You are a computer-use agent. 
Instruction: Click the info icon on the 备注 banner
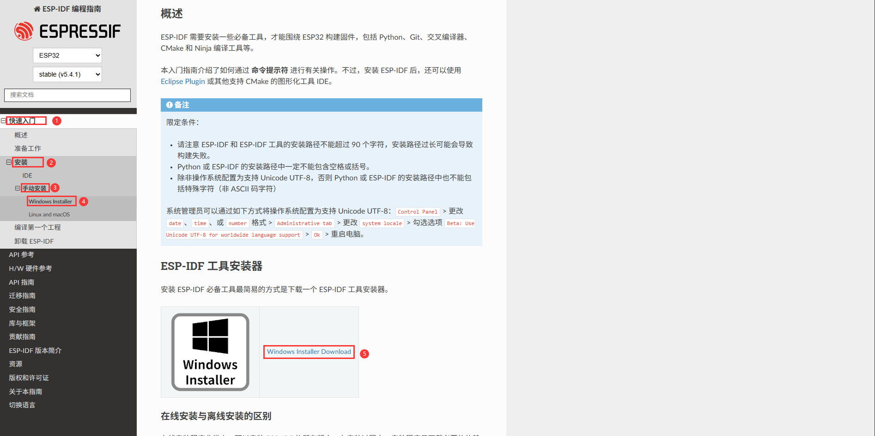(x=169, y=105)
